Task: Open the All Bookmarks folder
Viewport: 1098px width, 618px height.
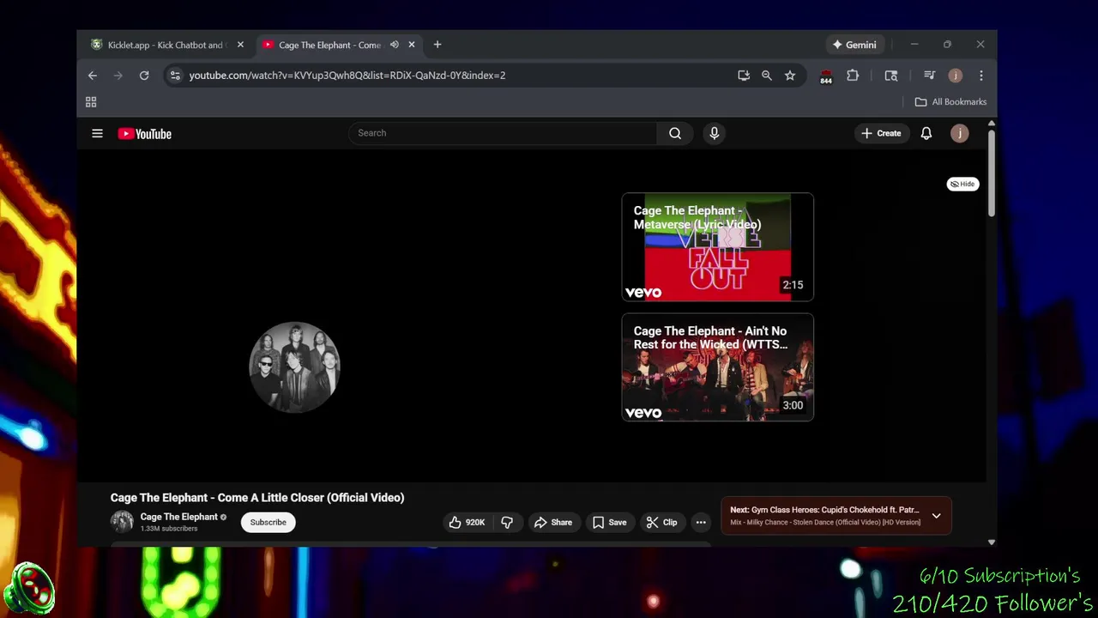Action: [x=950, y=102]
